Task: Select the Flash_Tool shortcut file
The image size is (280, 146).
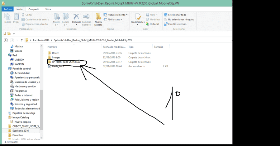Action: click(56, 66)
